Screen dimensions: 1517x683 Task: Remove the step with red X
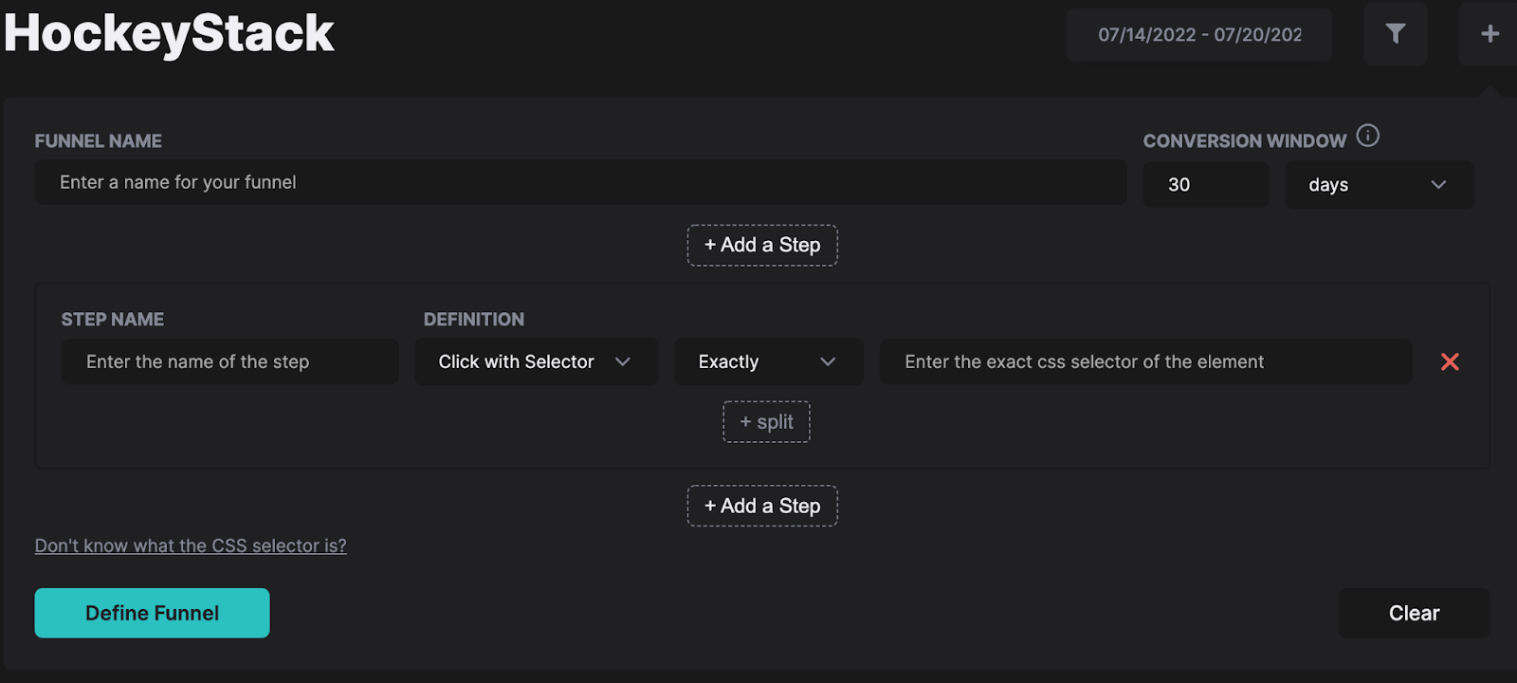1450,361
